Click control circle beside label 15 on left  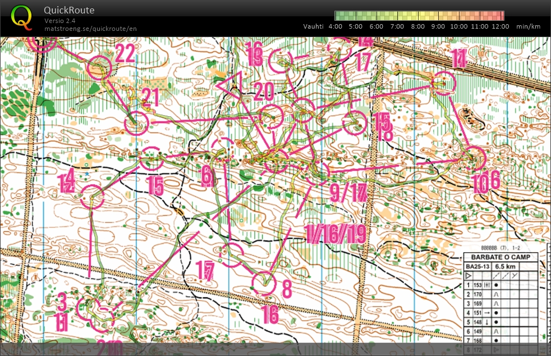point(151,159)
